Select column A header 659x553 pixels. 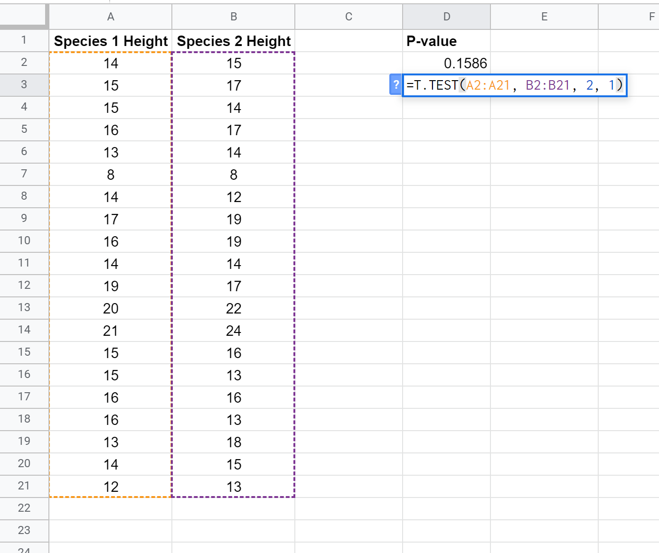(x=111, y=17)
